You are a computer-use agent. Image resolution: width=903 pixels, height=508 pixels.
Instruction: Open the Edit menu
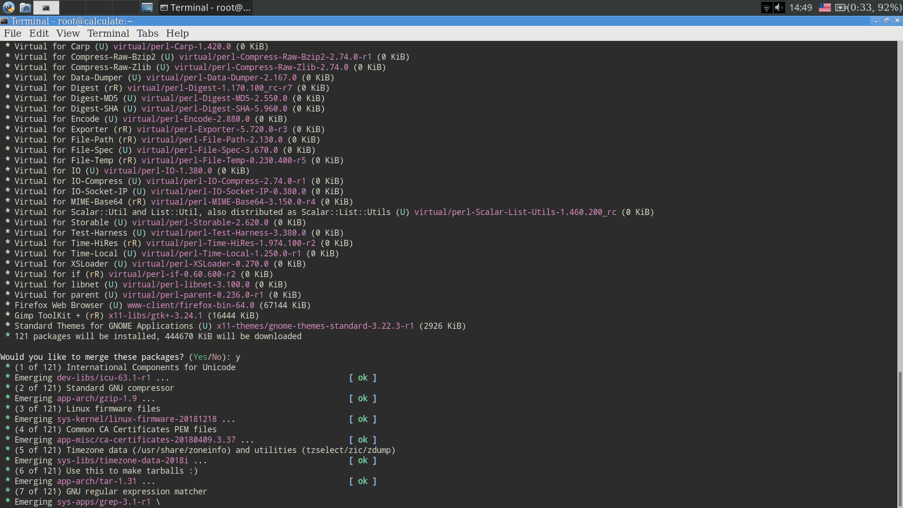(x=39, y=33)
